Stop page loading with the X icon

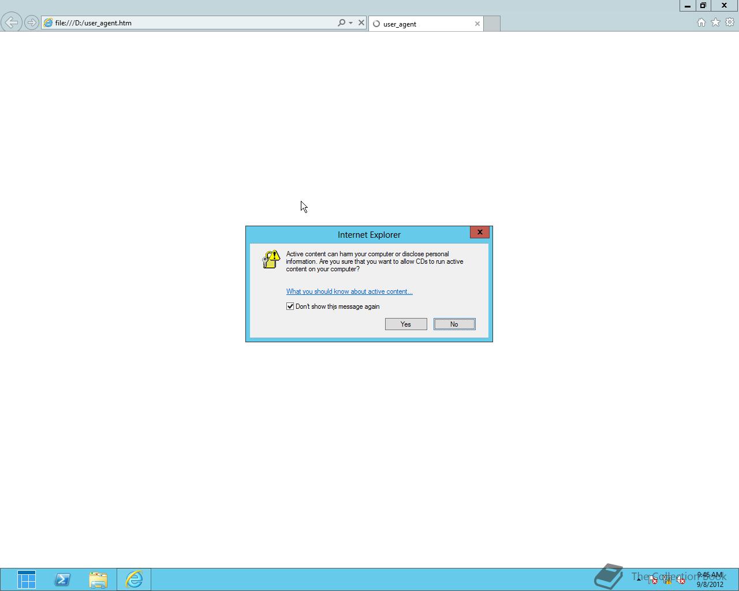point(361,23)
